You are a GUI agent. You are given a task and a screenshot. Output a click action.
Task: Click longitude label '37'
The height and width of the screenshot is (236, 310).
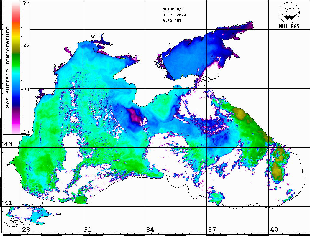(x=212, y=229)
